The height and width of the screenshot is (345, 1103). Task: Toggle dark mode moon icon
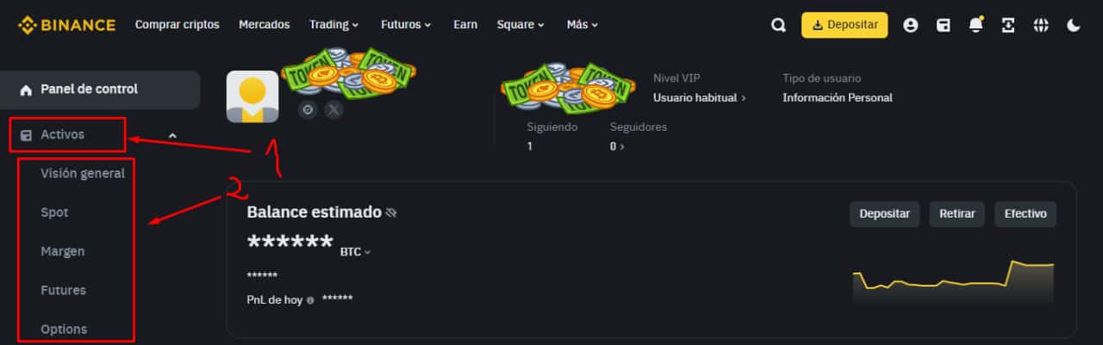(1073, 25)
